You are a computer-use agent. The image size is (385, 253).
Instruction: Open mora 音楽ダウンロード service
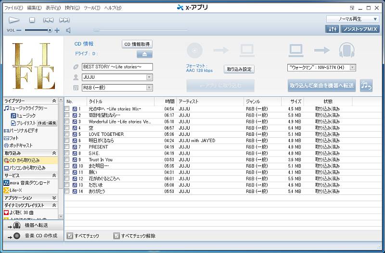[x=27, y=183]
